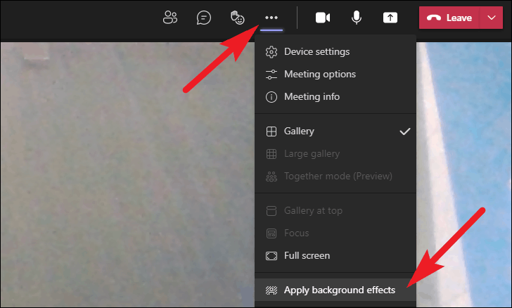This screenshot has width=512, height=308.
Task: Mute the microphone icon
Action: click(357, 18)
